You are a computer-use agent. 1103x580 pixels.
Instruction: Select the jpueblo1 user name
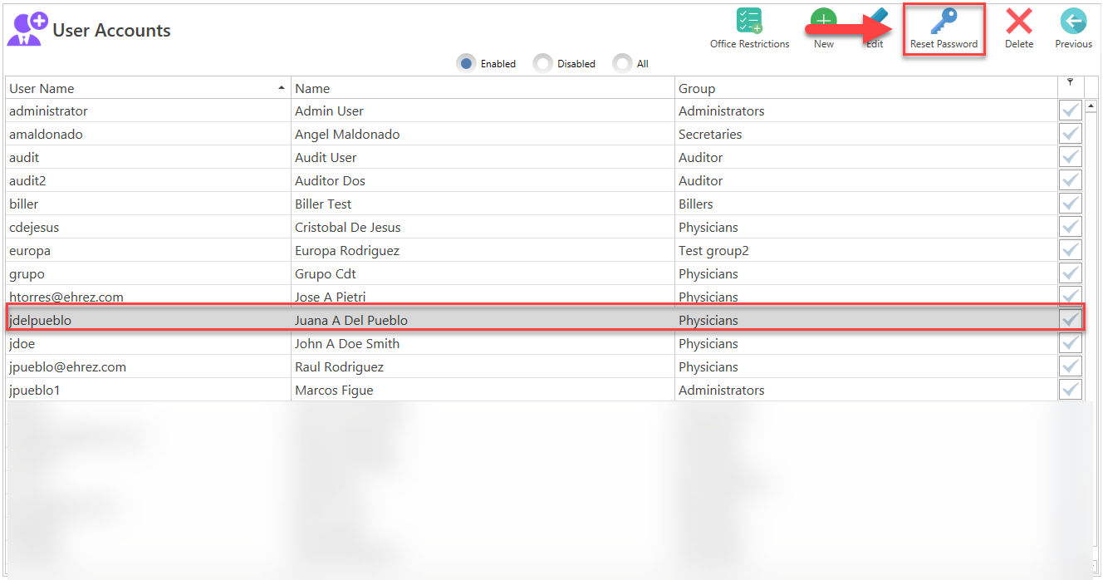[35, 390]
